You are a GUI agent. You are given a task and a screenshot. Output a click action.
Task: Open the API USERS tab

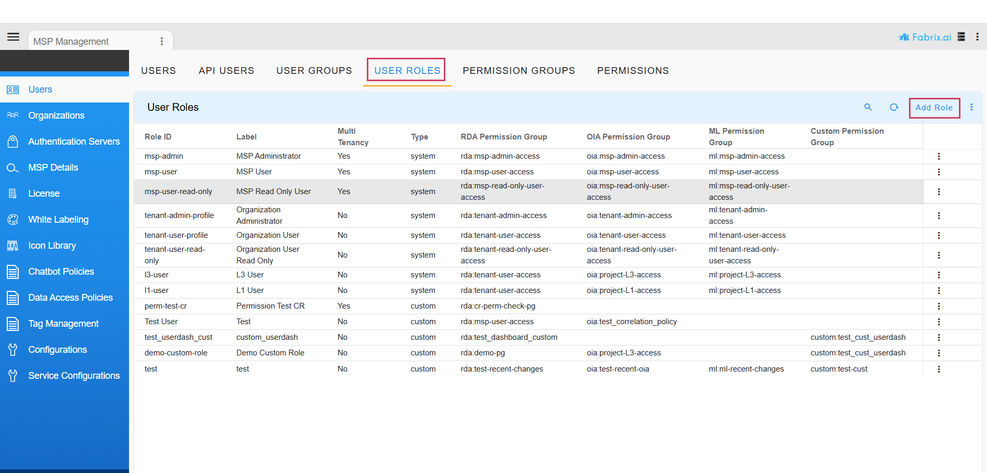click(226, 70)
